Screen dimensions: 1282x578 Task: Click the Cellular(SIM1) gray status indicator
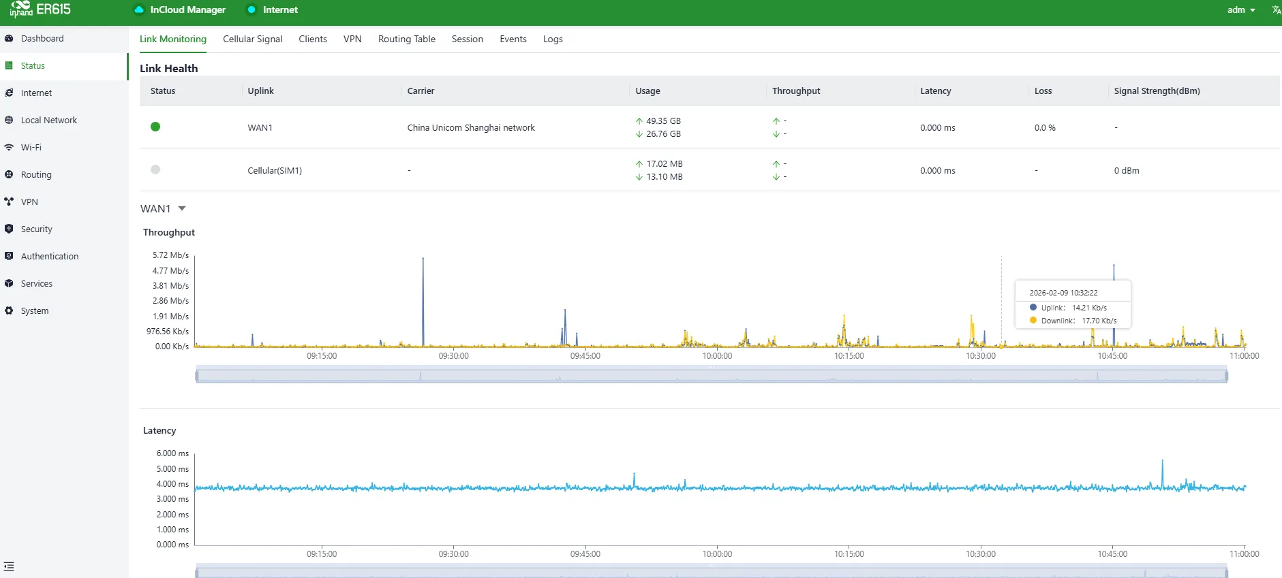pos(155,170)
